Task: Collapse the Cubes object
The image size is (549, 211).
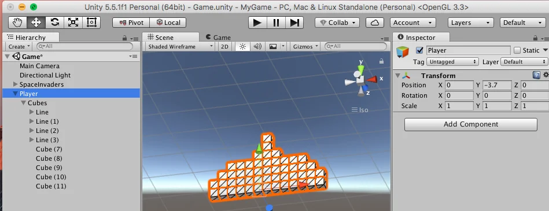Action: pyautogui.click(x=24, y=103)
